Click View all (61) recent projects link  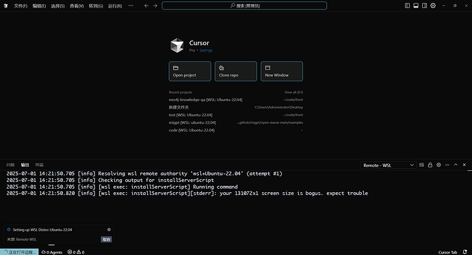tap(293, 92)
